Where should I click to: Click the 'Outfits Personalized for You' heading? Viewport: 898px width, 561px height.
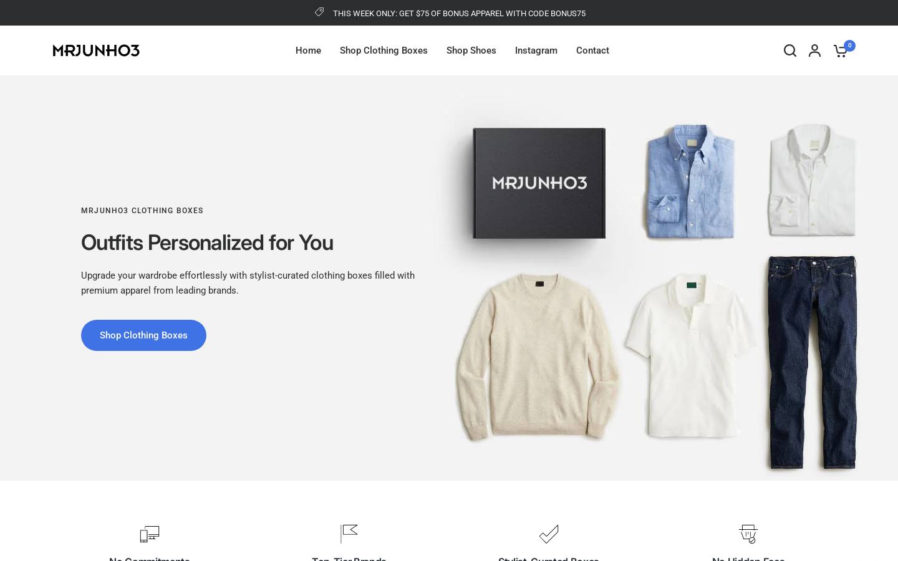(x=207, y=242)
